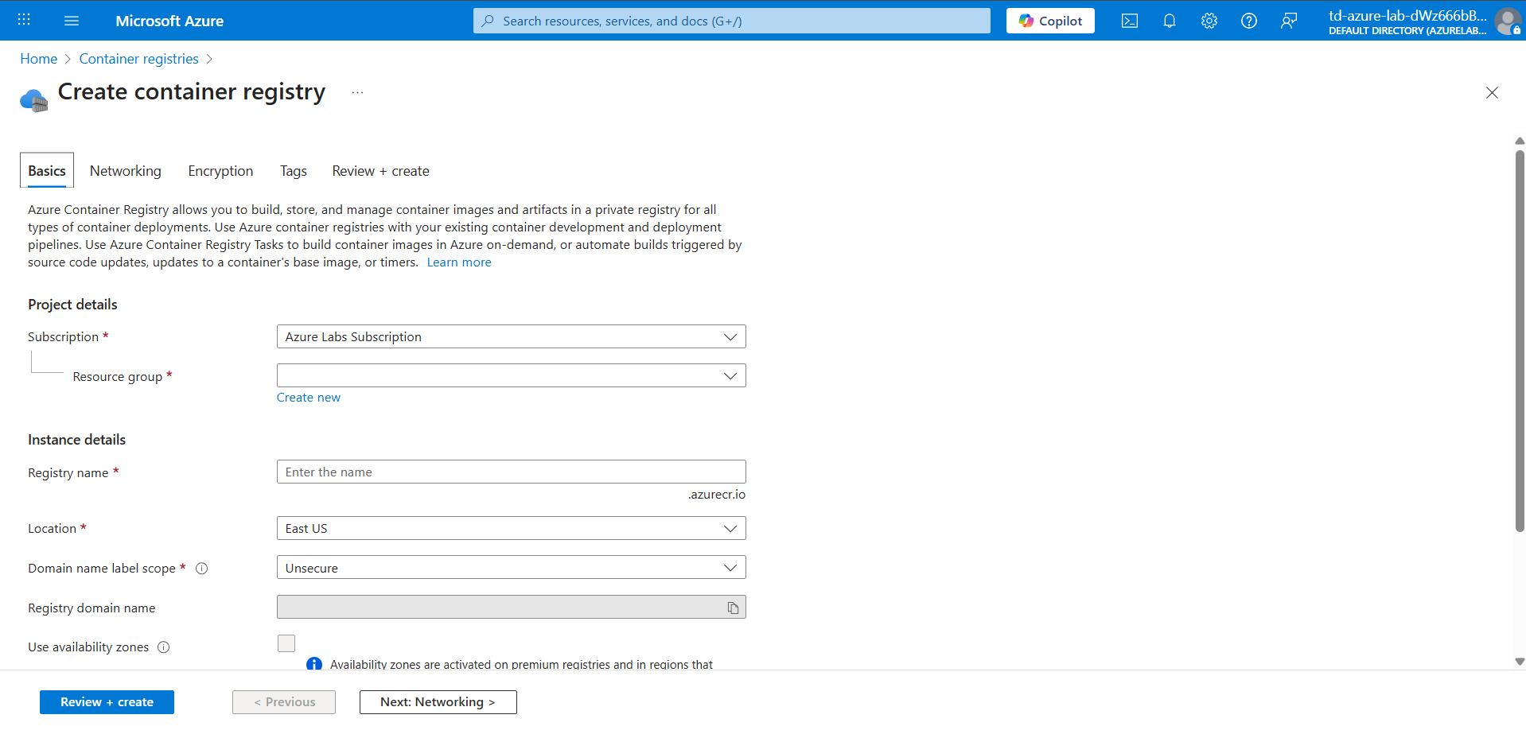Click Create new under Resource group
1526x738 pixels.
[308, 397]
